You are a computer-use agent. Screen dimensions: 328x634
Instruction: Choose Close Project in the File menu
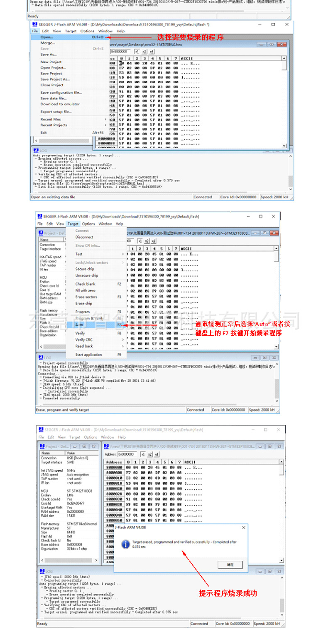tap(69, 85)
